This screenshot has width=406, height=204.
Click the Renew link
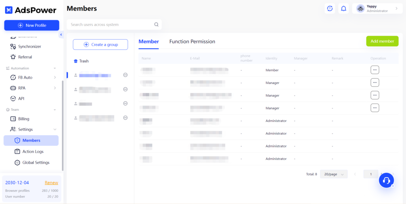click(51, 183)
